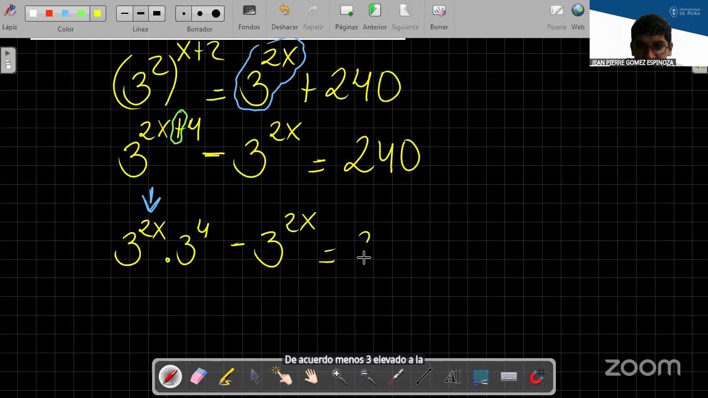Select the text insertion tool
The height and width of the screenshot is (398, 708).
[x=452, y=377]
